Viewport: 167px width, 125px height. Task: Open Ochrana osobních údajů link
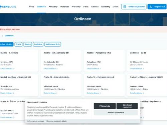click(56, 121)
